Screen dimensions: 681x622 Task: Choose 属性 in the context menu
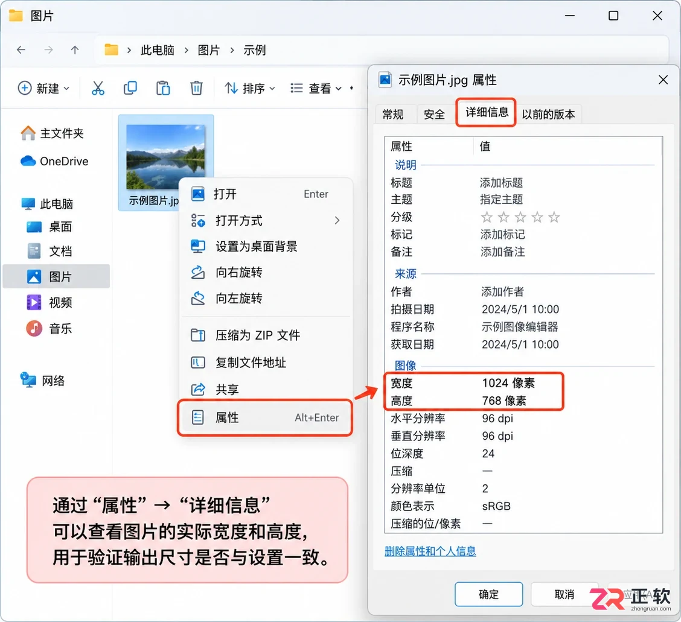tap(266, 417)
